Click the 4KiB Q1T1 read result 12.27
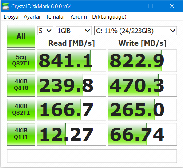The image size is (183, 168). [72, 134]
